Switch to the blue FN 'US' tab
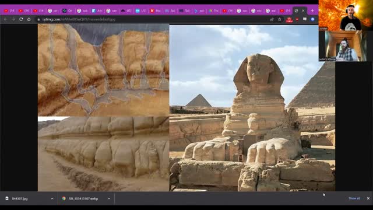 click(140, 10)
